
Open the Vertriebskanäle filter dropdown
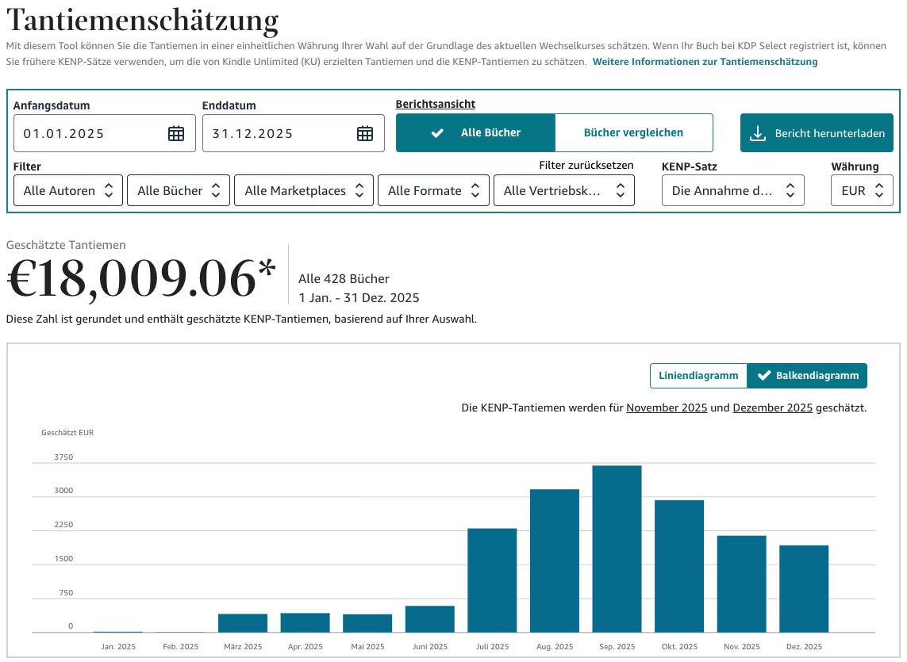[x=563, y=190]
